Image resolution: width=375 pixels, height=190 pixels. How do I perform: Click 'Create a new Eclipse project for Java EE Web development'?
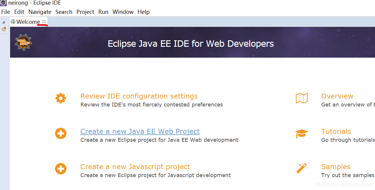pyautogui.click(x=159, y=140)
